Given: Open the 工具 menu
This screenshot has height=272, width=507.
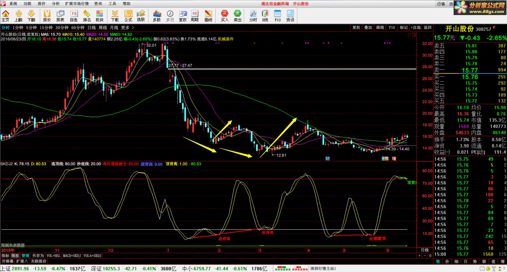Looking at the screenshot, I should 112,3.
